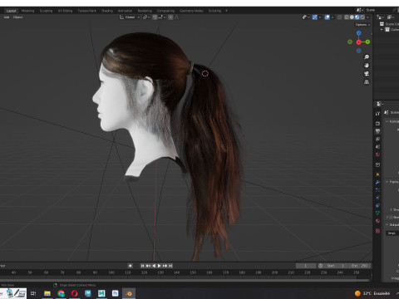Open Chrome from the Windows taskbar
The width and height of the screenshot is (399, 299).
[x=61, y=293]
